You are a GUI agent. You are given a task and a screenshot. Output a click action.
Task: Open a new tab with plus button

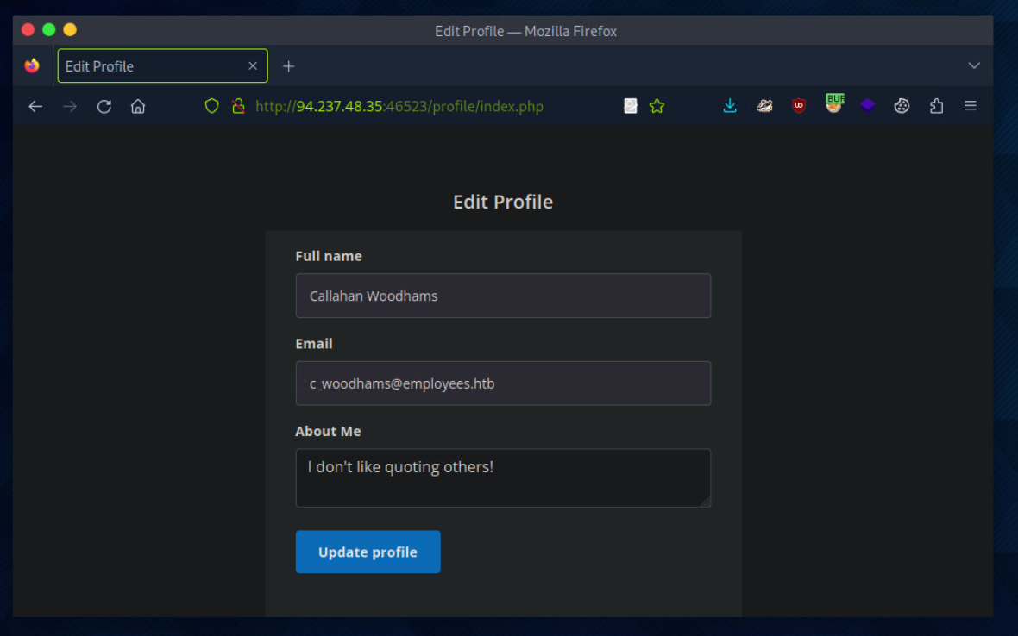[289, 66]
